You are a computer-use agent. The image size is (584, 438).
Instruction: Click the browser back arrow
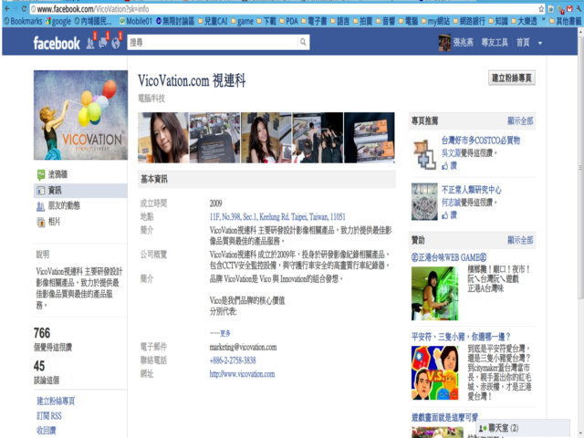(7, 8)
